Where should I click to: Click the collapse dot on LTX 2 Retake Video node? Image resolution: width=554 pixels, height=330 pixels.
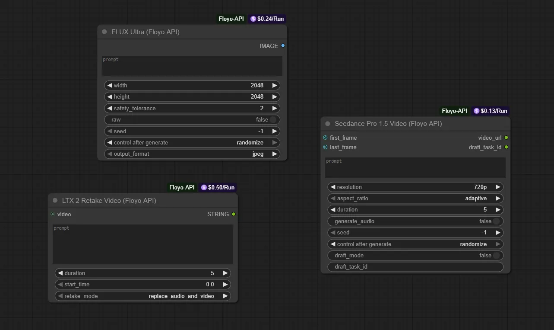point(55,200)
